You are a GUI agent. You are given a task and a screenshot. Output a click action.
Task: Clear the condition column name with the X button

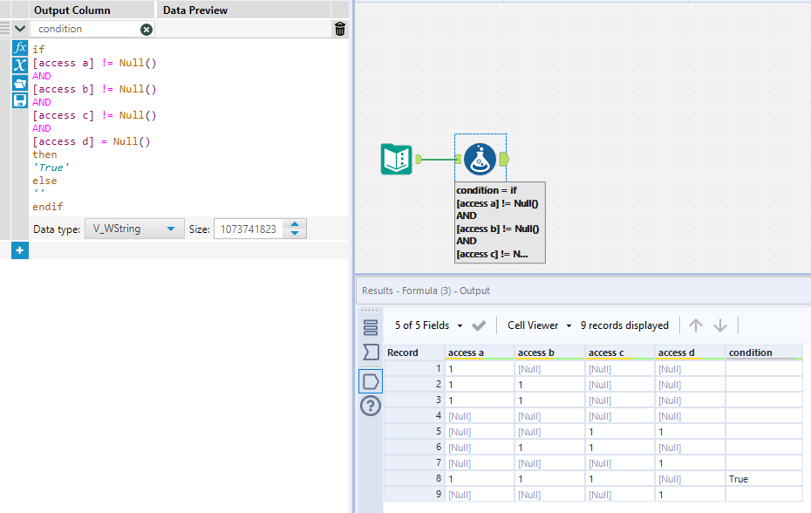(x=146, y=29)
